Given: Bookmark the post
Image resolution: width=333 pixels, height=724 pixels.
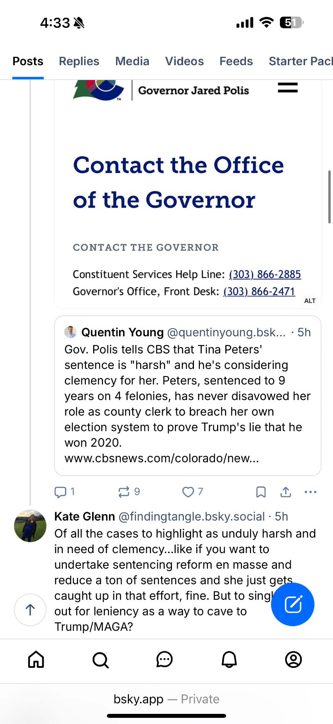Looking at the screenshot, I should (261, 492).
